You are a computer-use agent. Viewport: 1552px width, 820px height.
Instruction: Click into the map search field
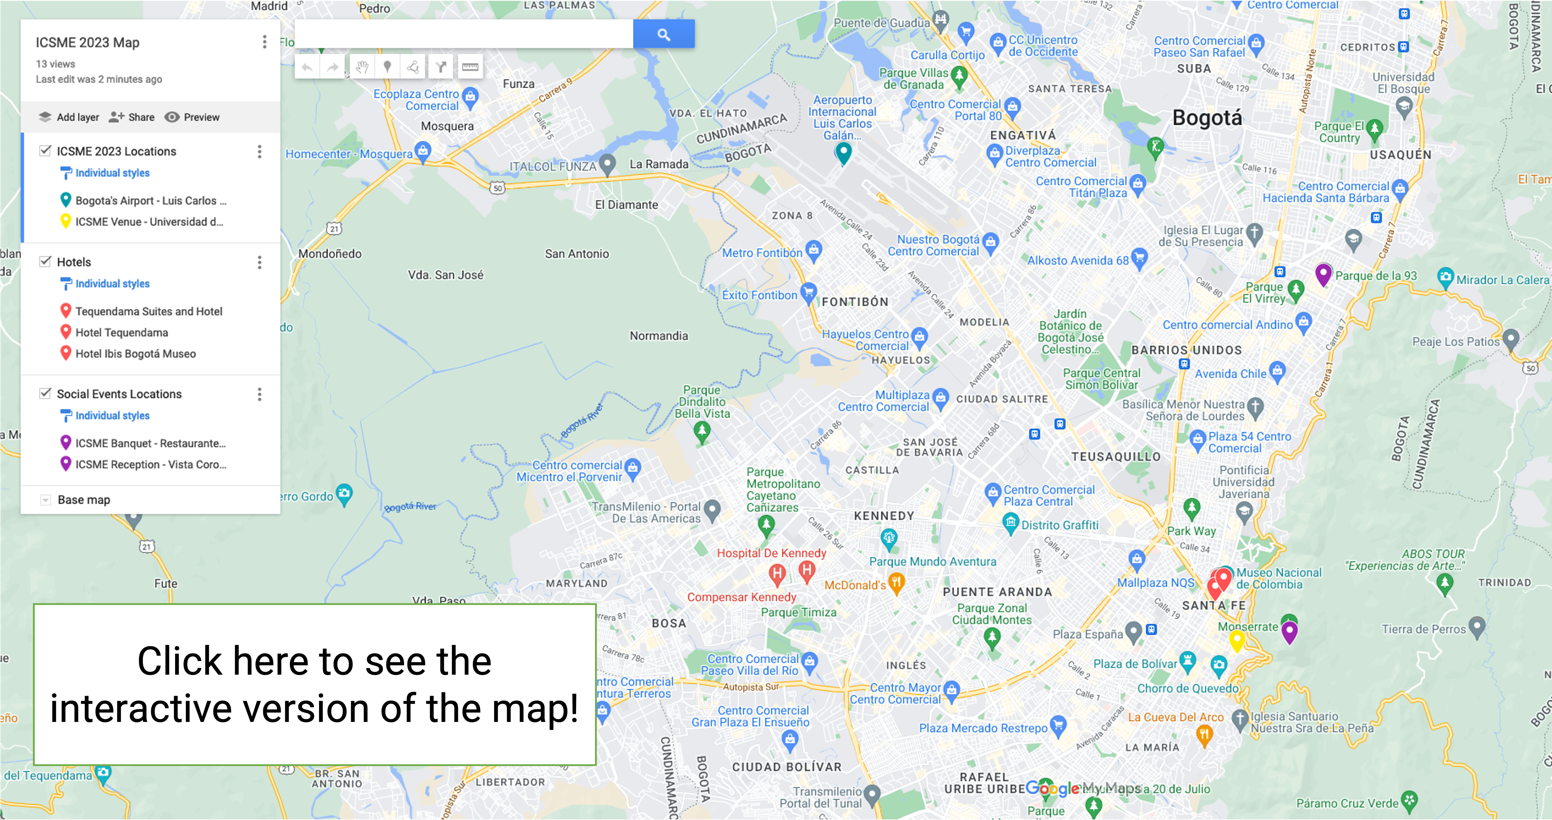click(x=464, y=34)
